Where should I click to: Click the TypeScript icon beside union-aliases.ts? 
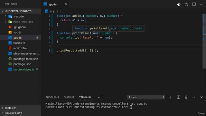[x=10, y=69]
